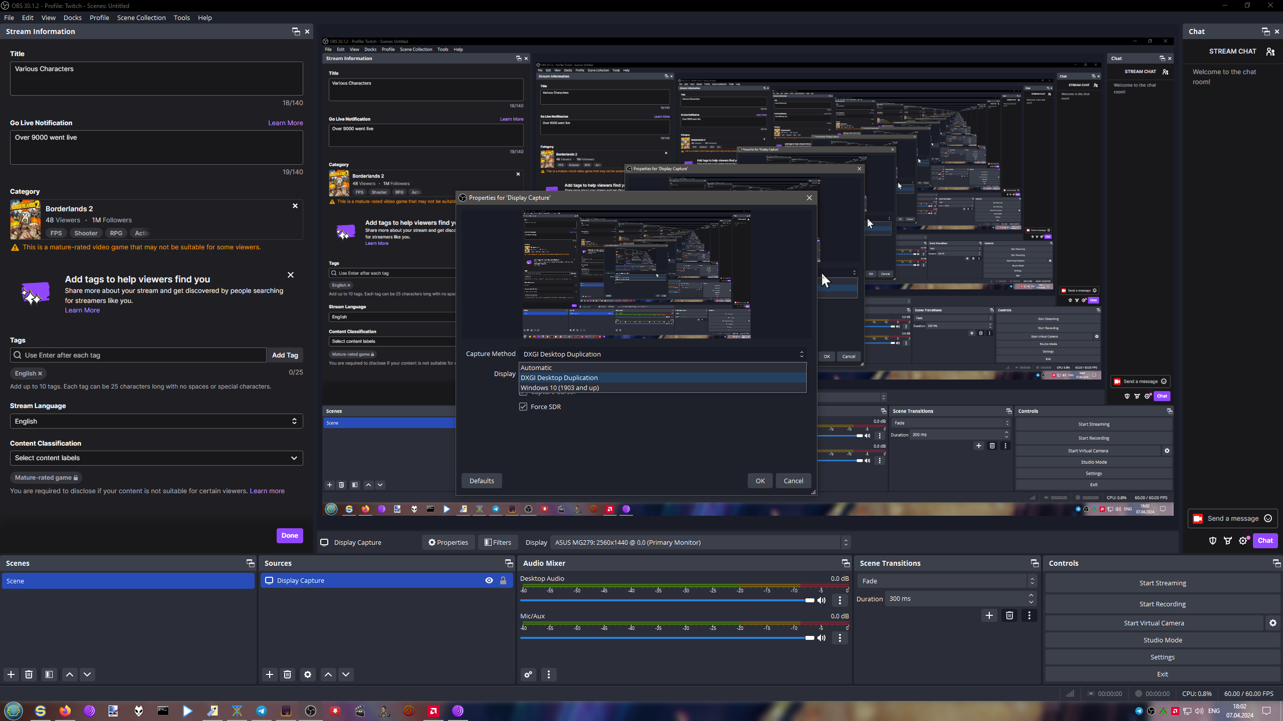Add new scene transition plus icon

point(989,615)
